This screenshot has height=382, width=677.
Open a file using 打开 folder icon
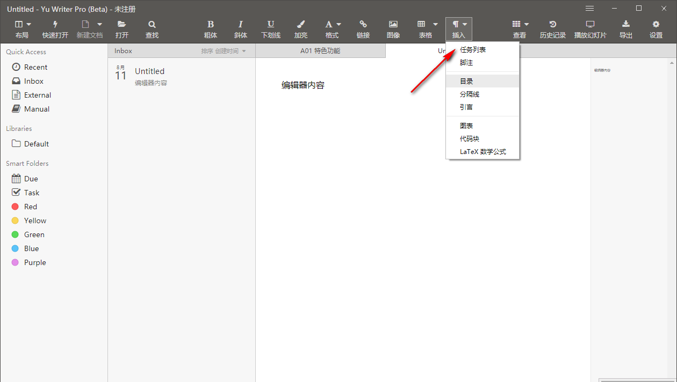click(122, 24)
